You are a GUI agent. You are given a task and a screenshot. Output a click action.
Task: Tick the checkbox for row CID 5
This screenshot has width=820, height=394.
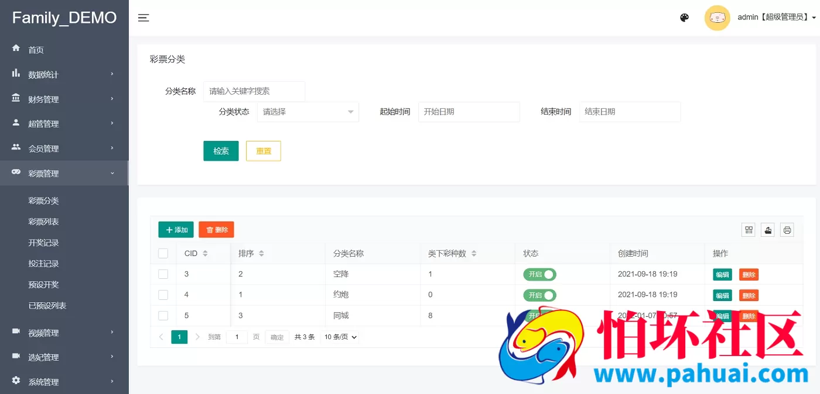tap(163, 316)
